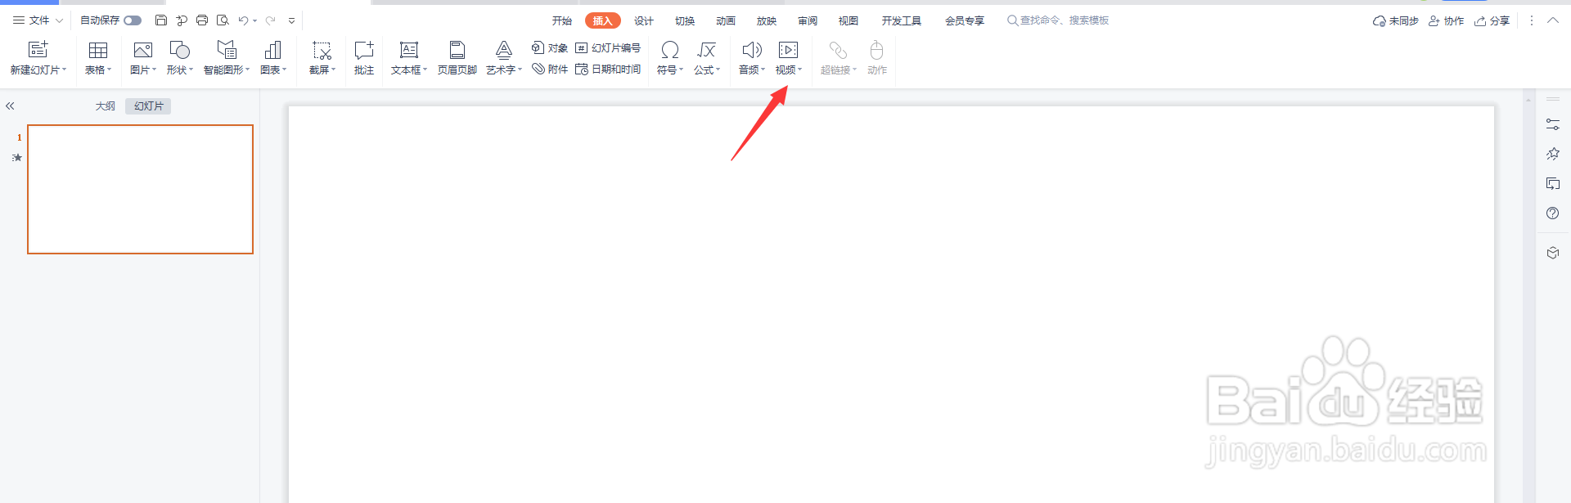The width and height of the screenshot is (1571, 503).
Task: Expand the 截屏 screenshot dropdown
Action: (x=334, y=70)
